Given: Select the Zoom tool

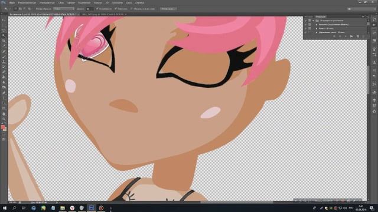Looking at the screenshot, I should 4,119.
